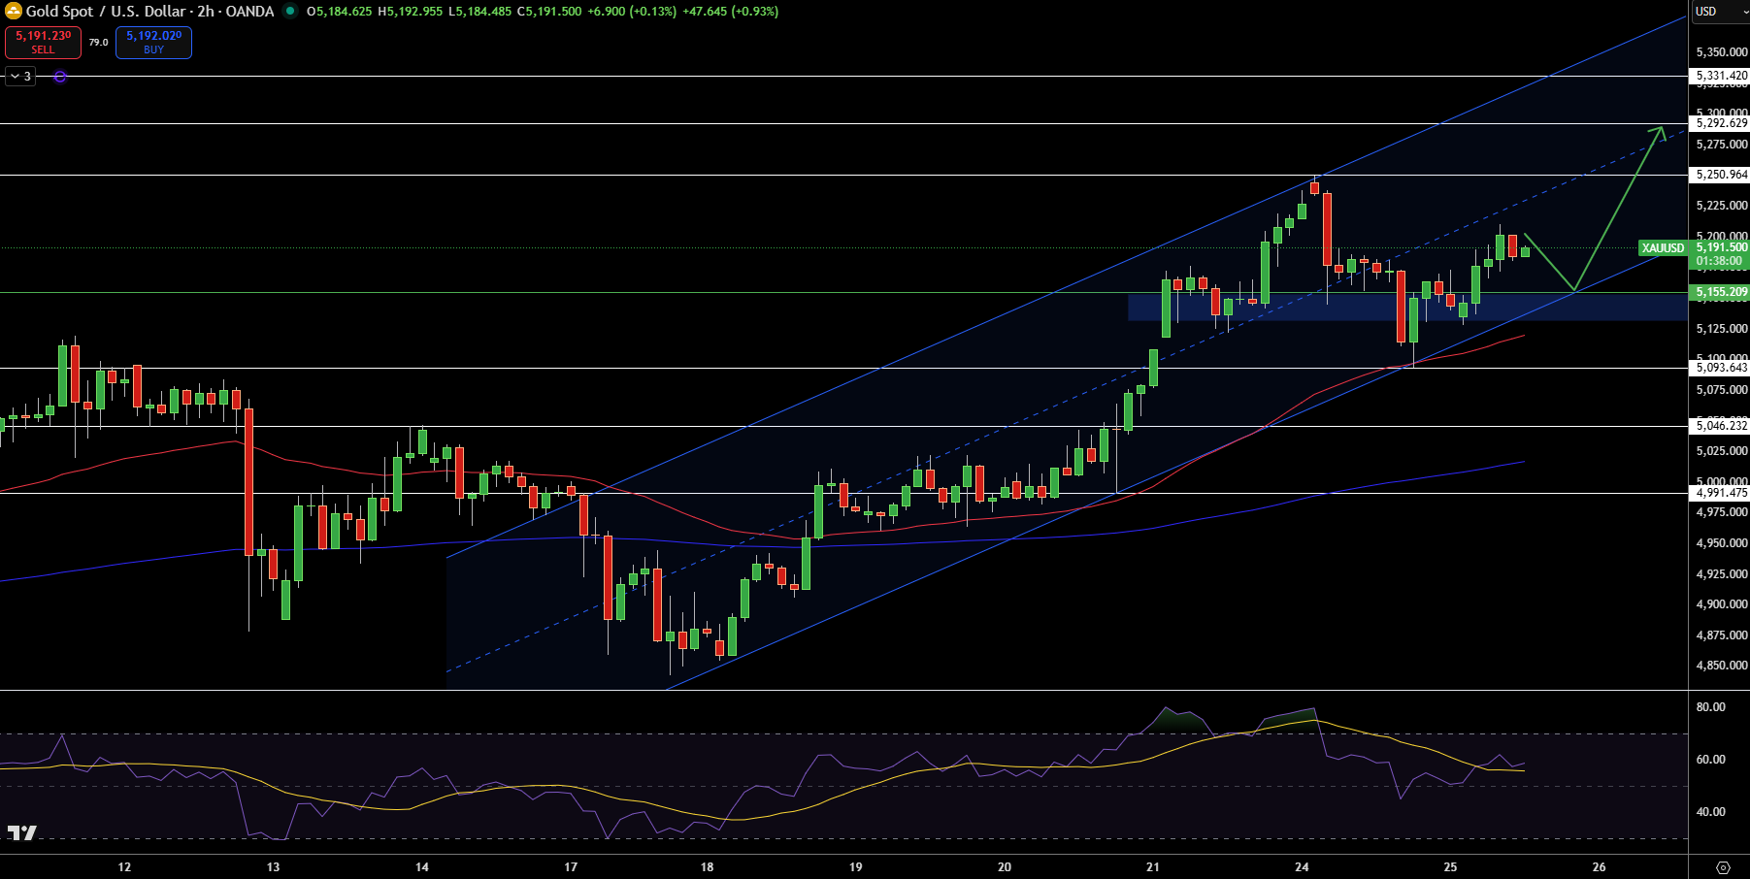The image size is (1750, 879).
Task: Click the date label 21 on time axis
Action: (1153, 866)
